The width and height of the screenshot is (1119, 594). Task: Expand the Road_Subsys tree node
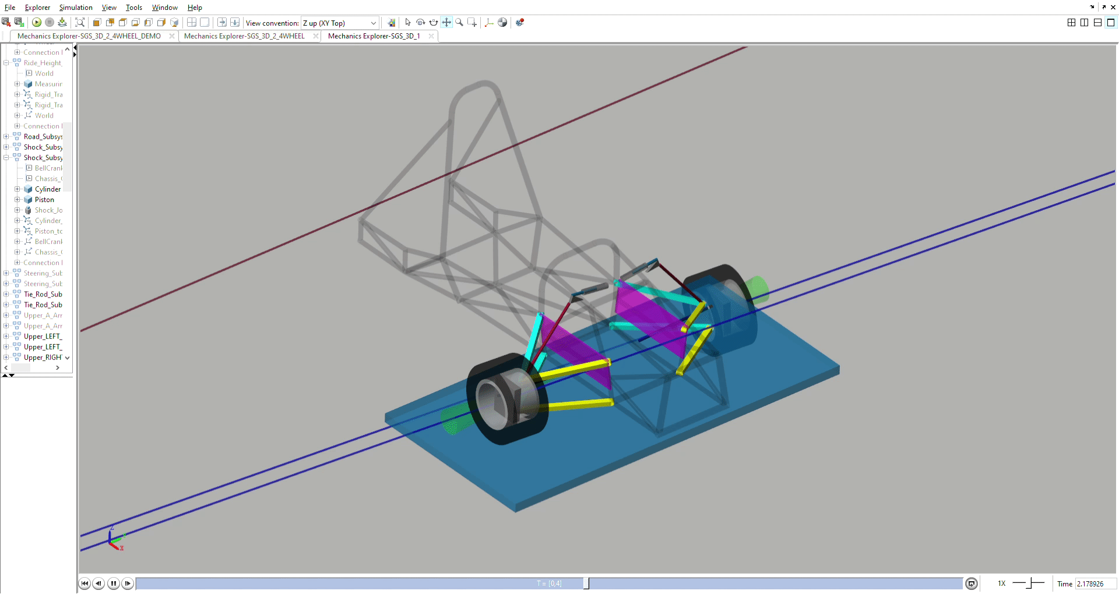pos(6,137)
